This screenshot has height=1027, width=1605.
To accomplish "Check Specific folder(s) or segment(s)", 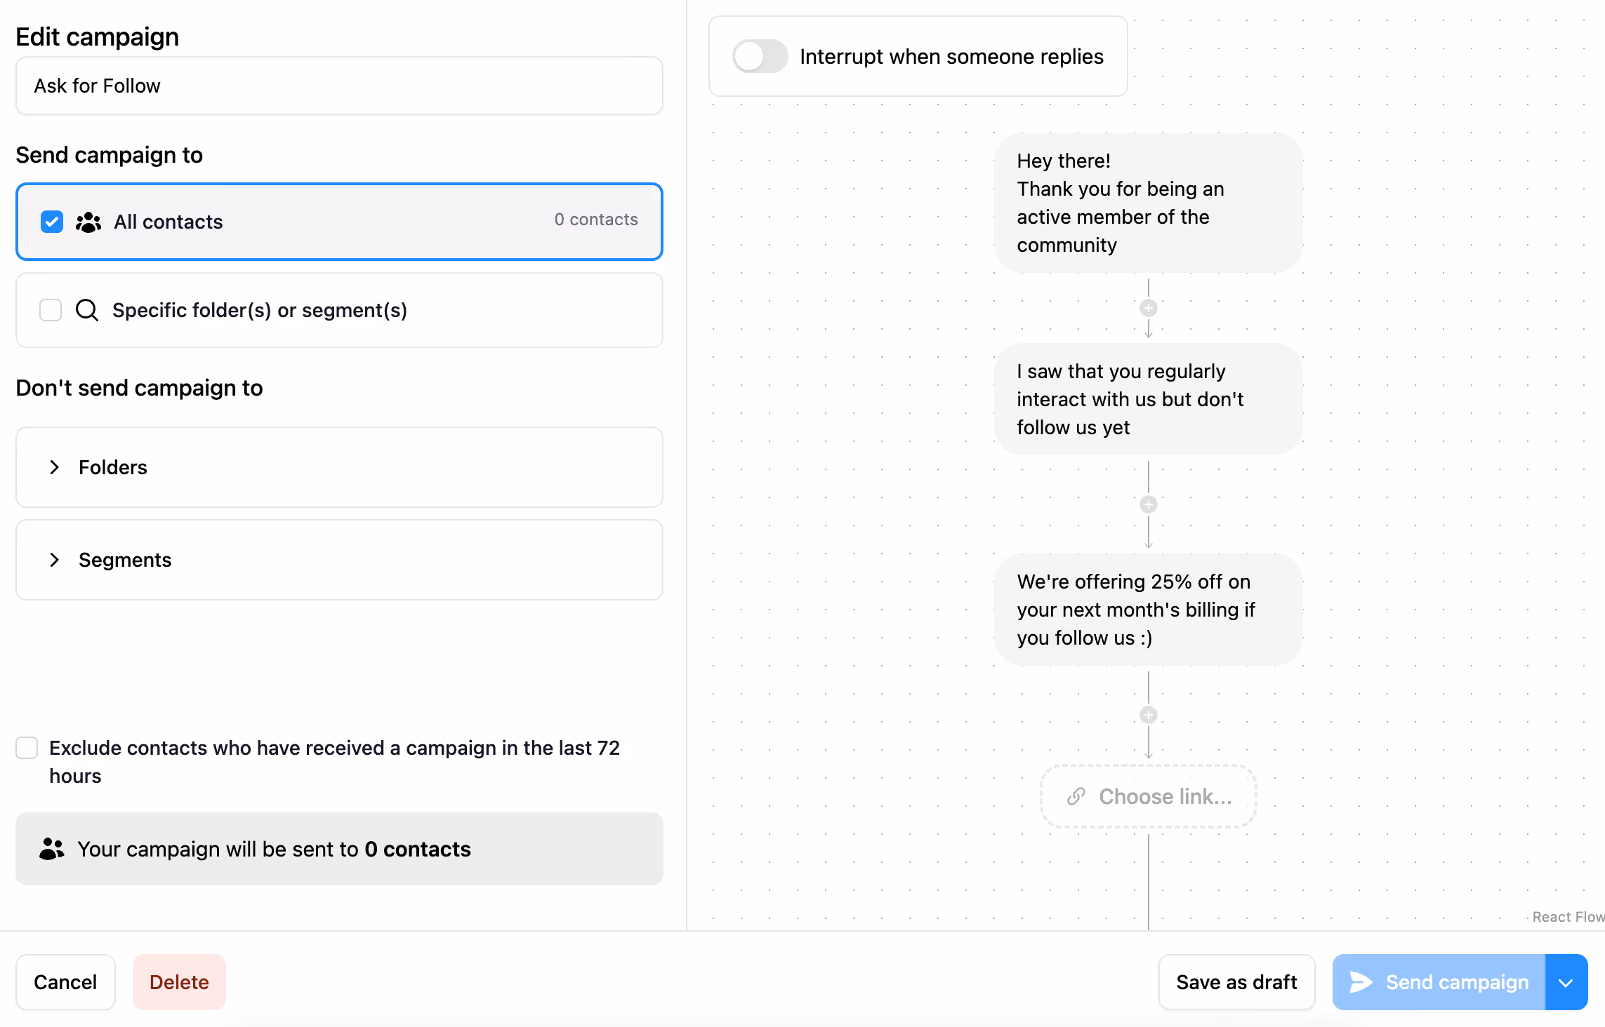I will 50,310.
